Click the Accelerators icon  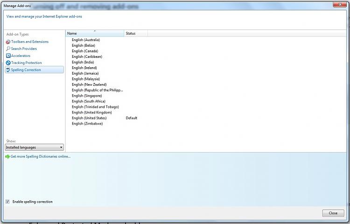[8, 56]
